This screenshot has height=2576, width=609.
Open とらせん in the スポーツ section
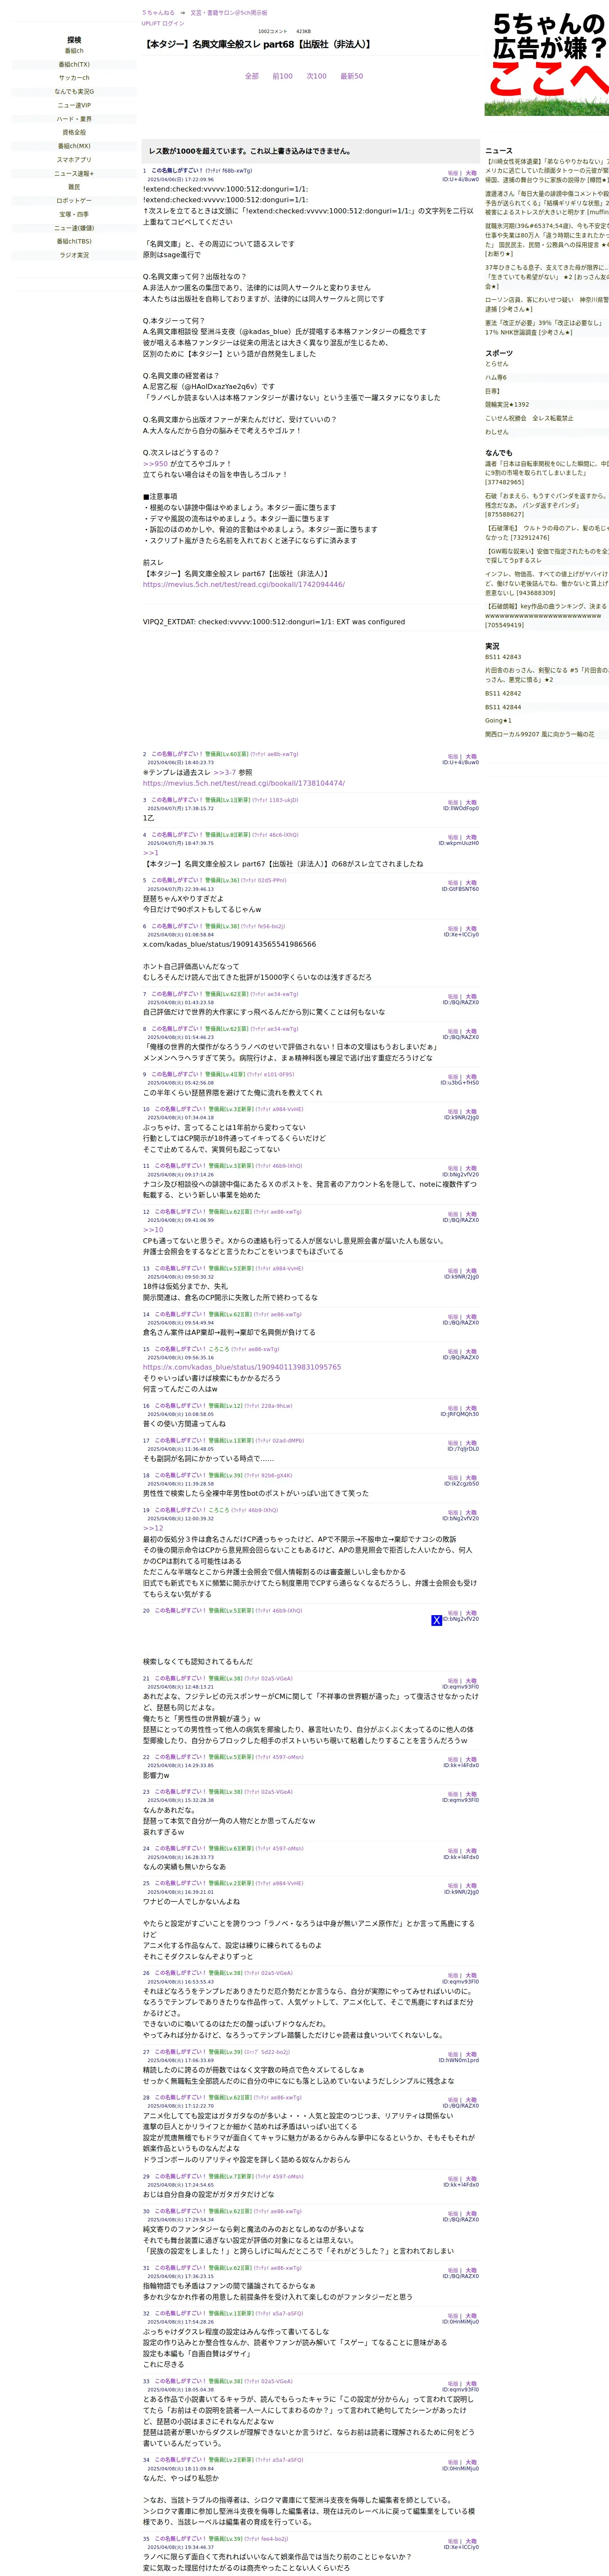click(496, 364)
